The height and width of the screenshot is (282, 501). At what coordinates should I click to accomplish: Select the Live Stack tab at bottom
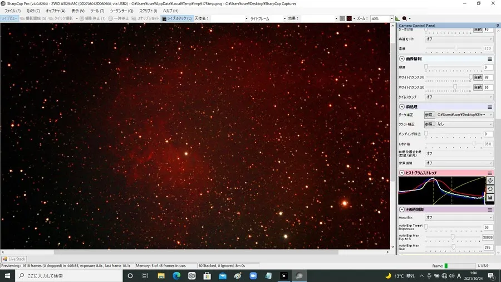pyautogui.click(x=14, y=259)
